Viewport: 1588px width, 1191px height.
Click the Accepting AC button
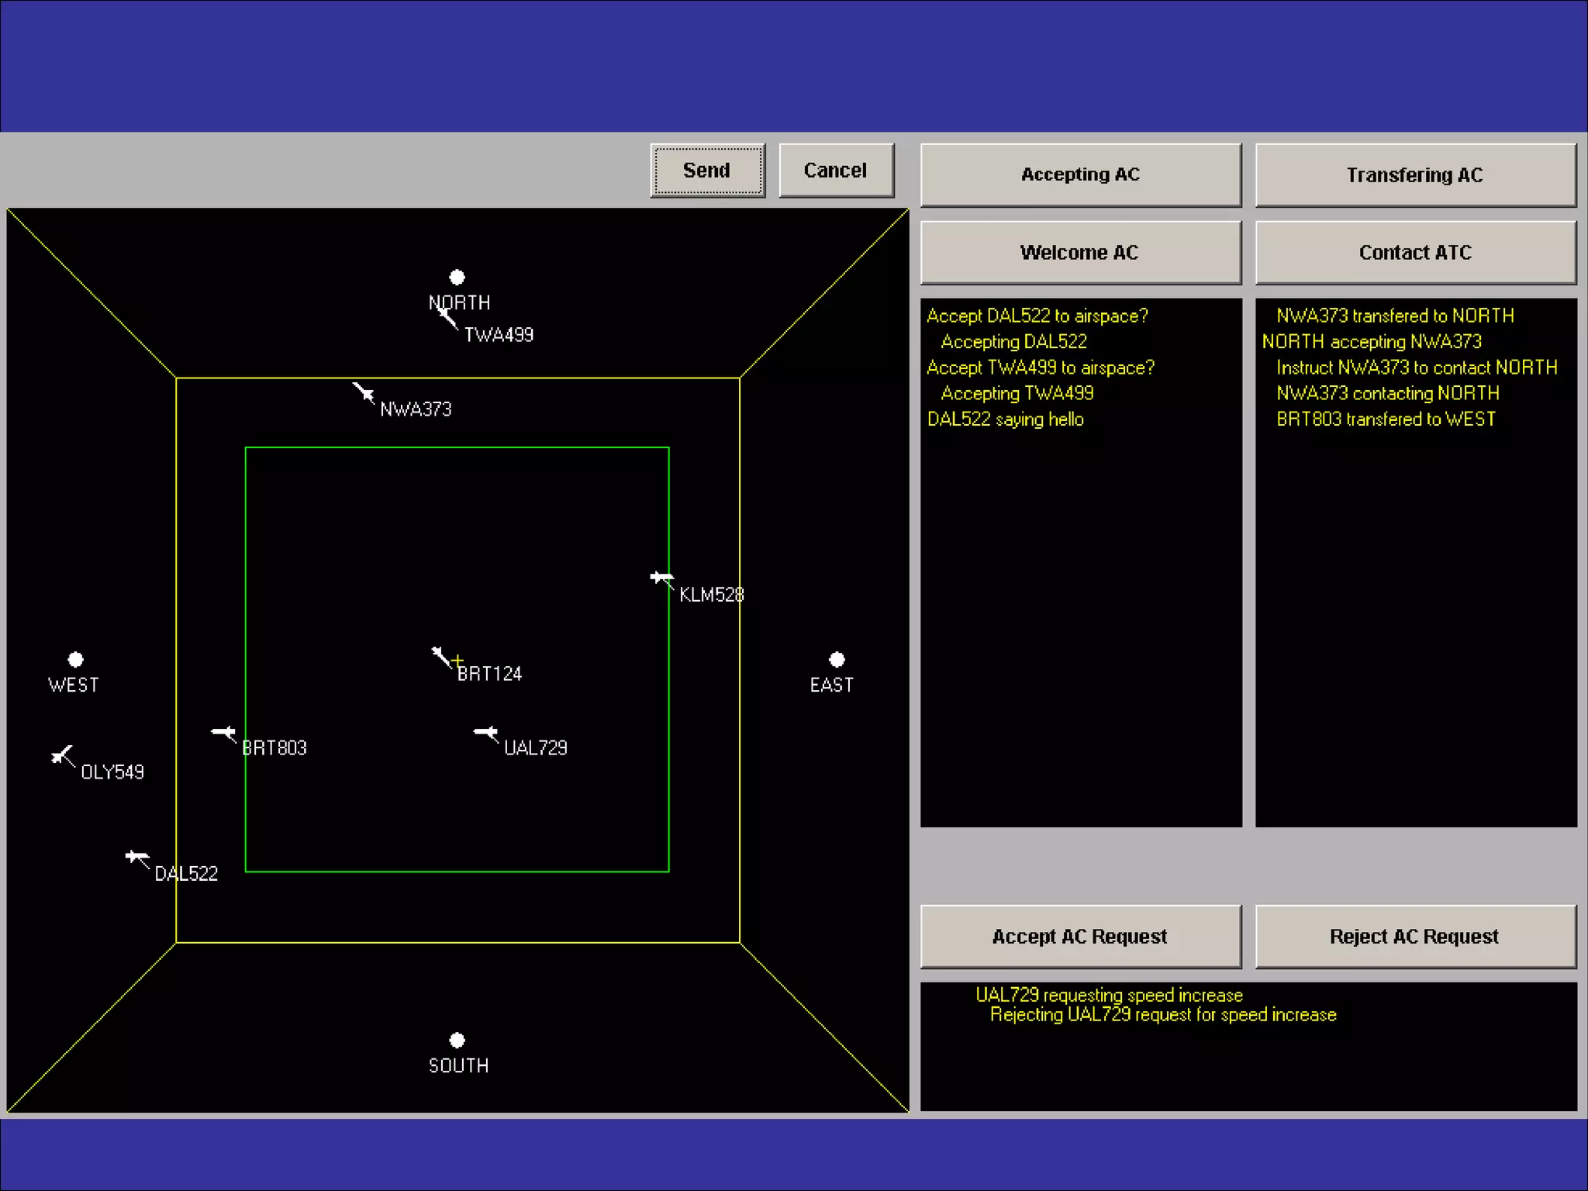pos(1080,175)
